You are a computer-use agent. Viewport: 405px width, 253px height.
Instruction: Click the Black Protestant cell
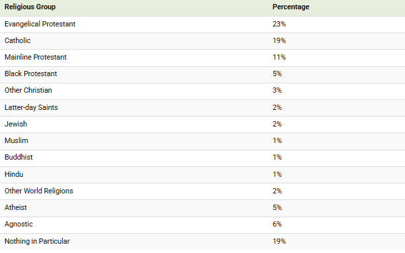pos(30,74)
